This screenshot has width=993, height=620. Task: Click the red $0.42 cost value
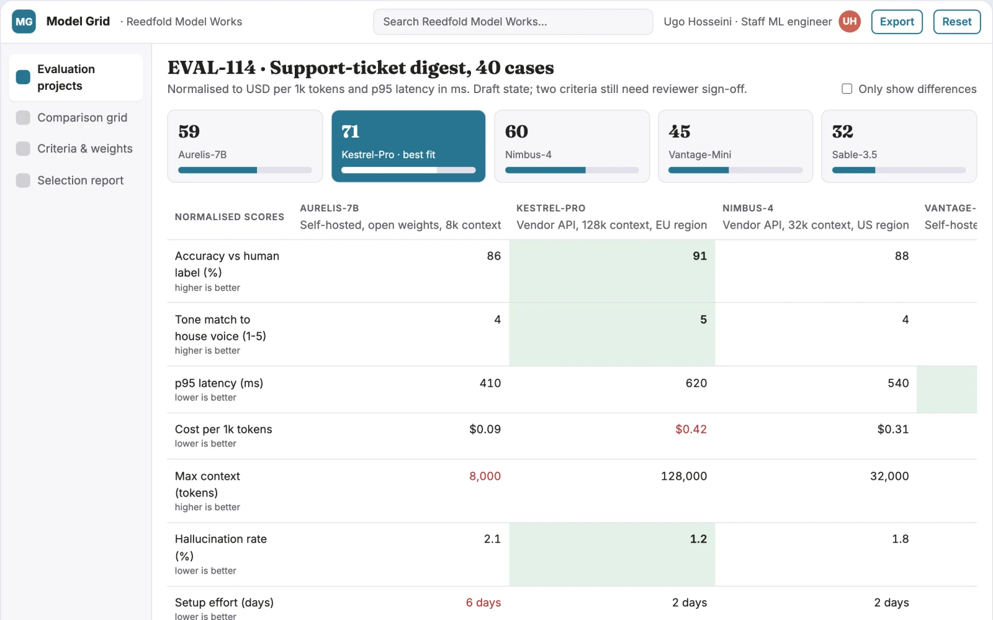[x=691, y=429]
